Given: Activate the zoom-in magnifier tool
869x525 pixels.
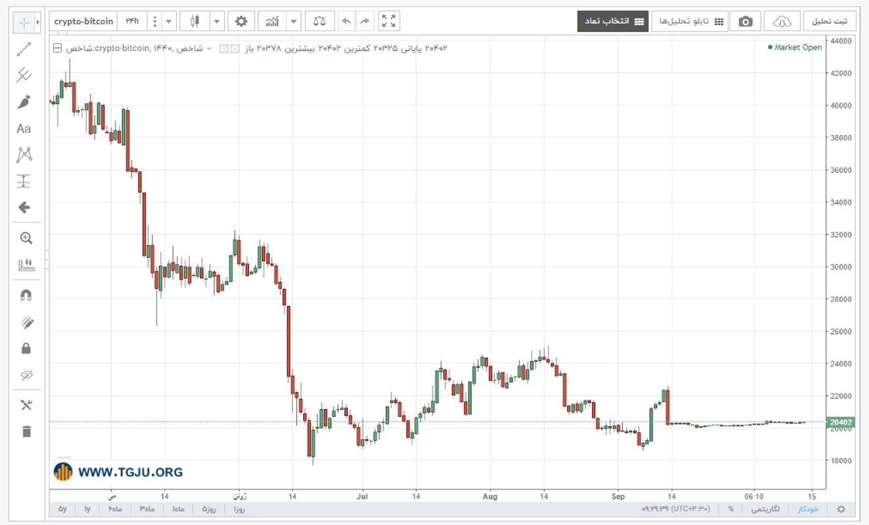Looking at the screenshot, I should [x=26, y=238].
